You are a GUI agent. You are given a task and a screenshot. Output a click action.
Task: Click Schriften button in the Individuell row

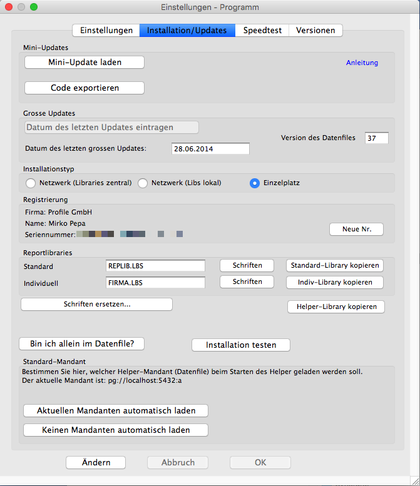tap(247, 282)
